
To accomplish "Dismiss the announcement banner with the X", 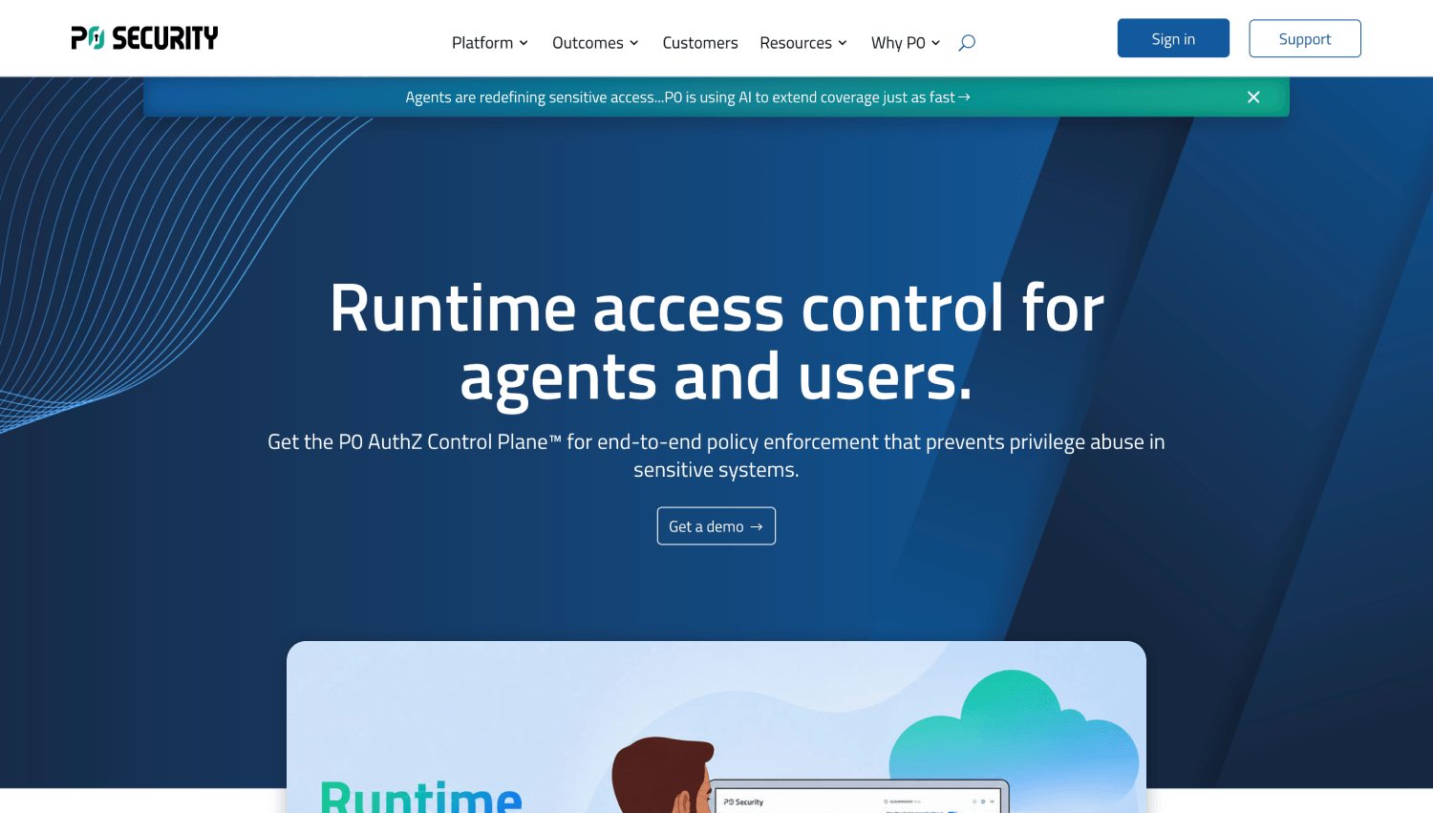I will click(1253, 97).
